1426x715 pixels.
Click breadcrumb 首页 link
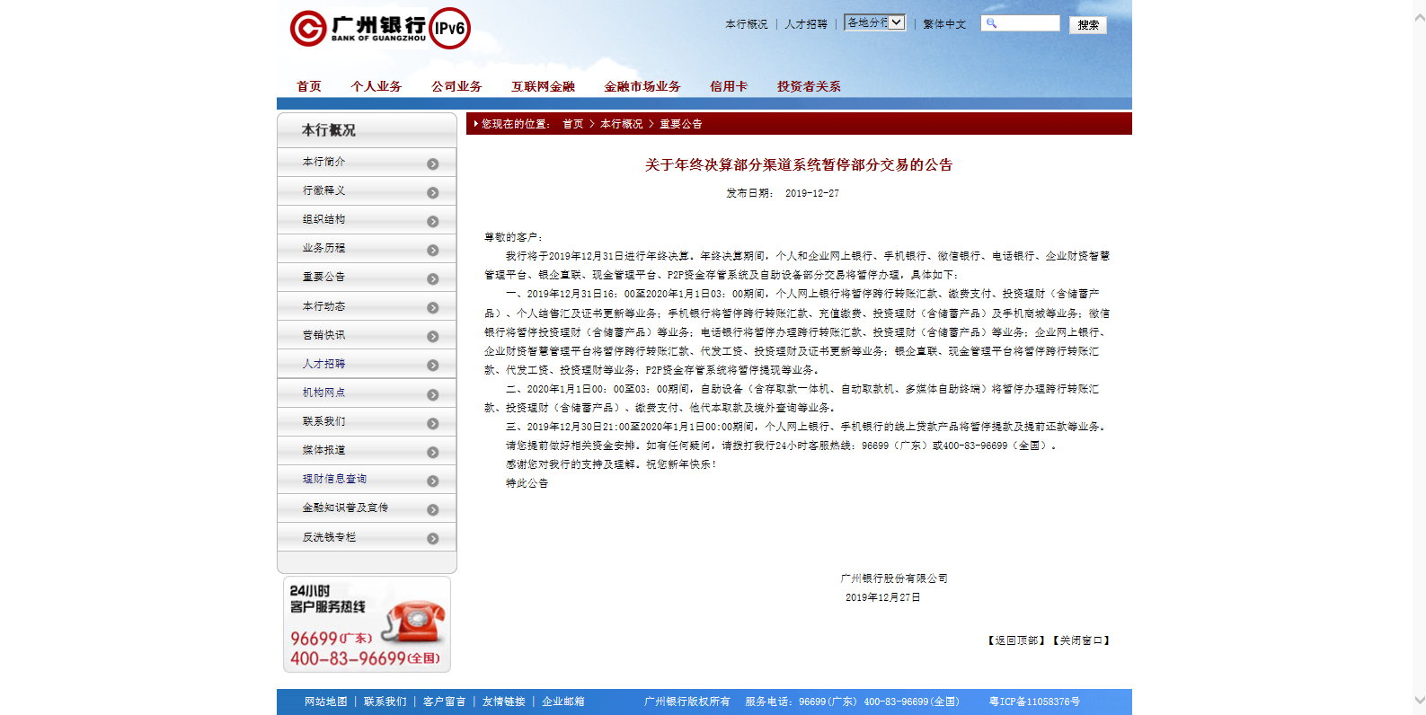(x=573, y=124)
